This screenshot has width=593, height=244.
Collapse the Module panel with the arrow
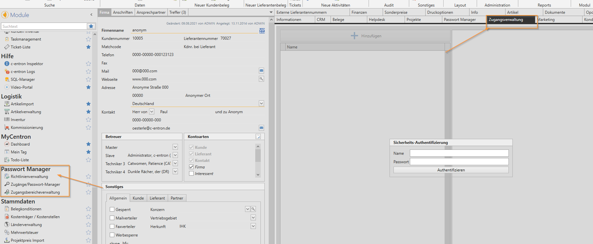(91, 15)
